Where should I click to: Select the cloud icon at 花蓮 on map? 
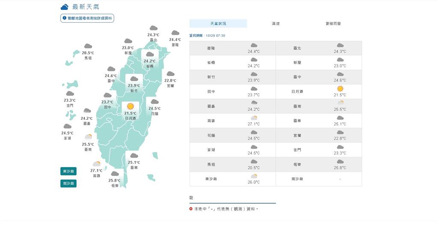tap(154, 102)
